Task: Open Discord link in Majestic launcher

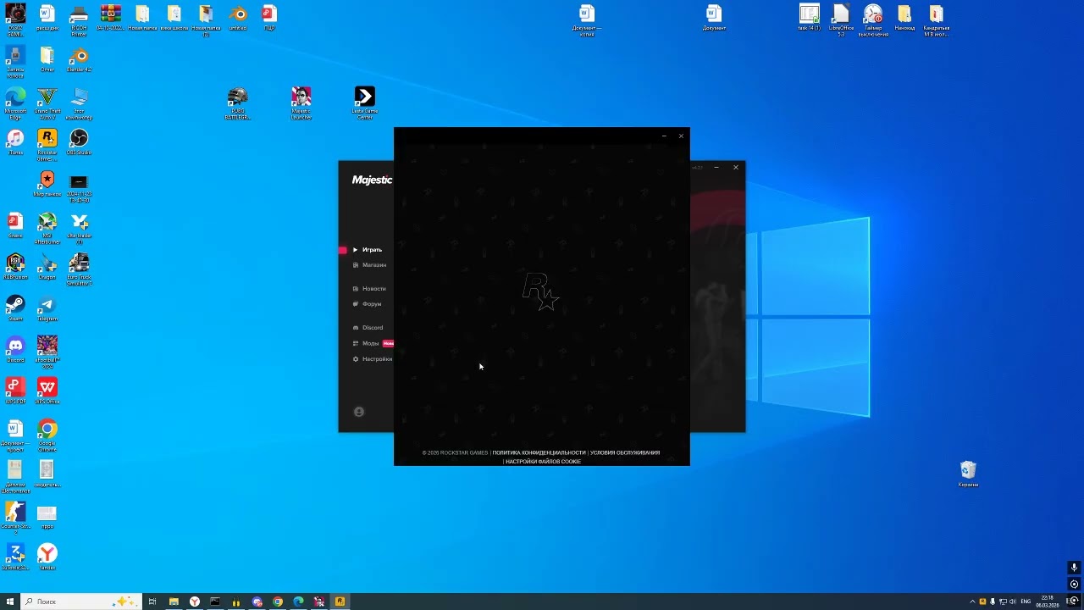Action: [x=368, y=328]
